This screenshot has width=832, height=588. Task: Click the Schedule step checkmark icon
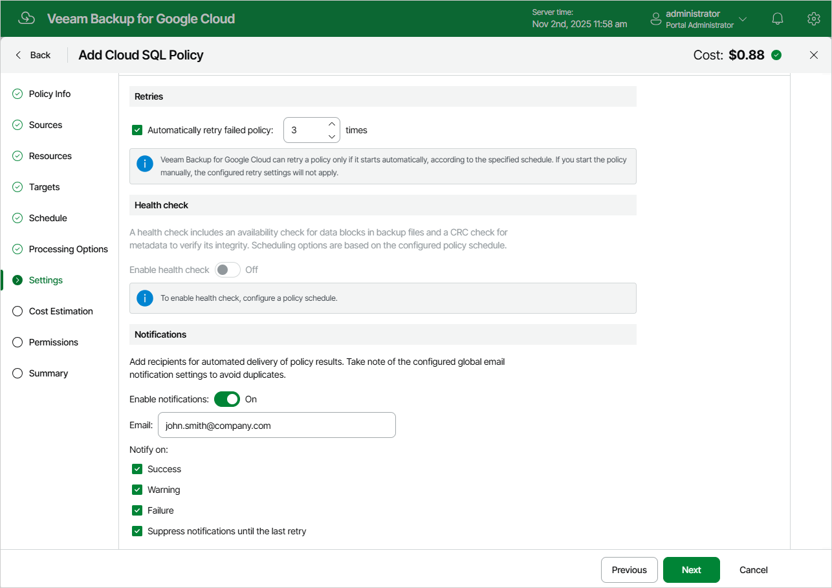pyautogui.click(x=17, y=218)
